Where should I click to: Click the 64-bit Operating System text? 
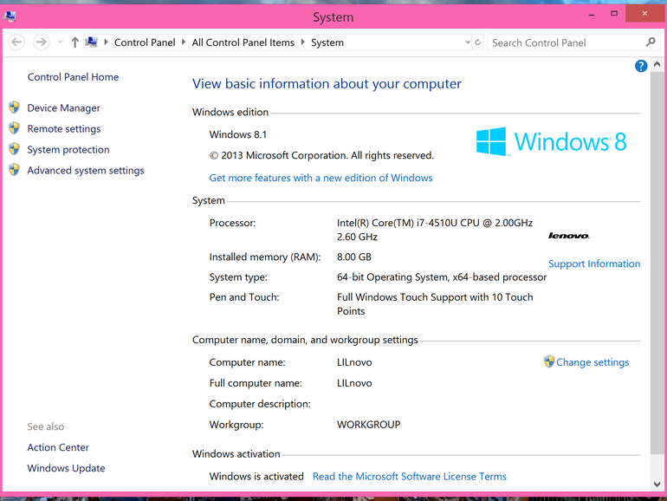442,277
